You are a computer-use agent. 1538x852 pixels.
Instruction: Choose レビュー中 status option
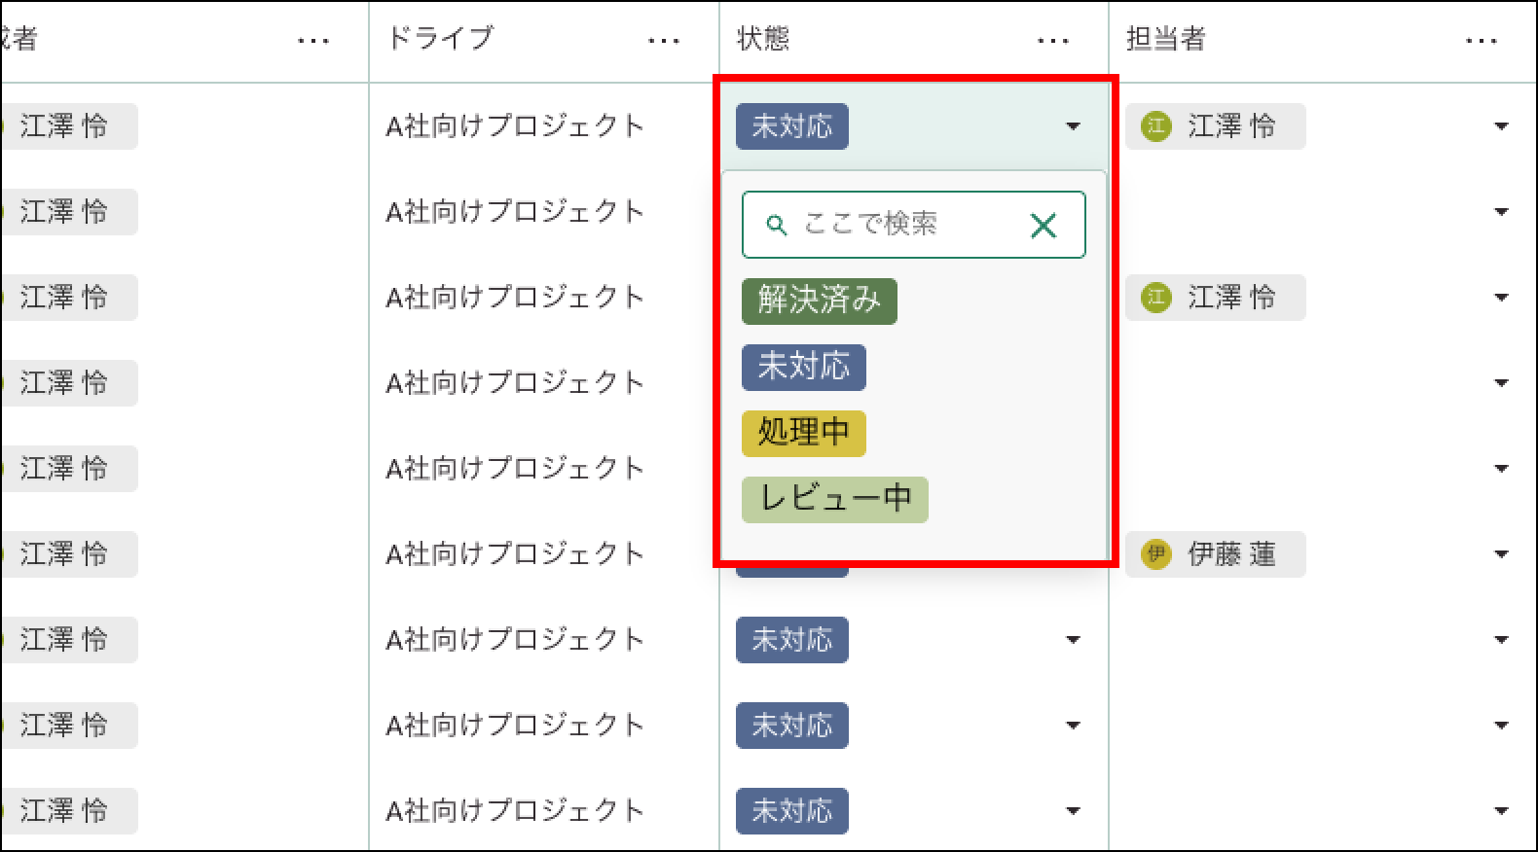(834, 499)
